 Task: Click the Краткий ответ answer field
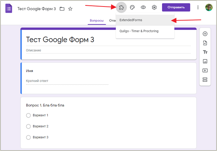(x=67, y=81)
